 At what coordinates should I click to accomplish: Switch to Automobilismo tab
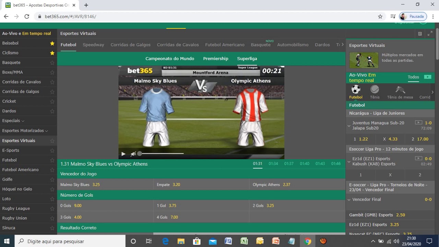point(293,45)
